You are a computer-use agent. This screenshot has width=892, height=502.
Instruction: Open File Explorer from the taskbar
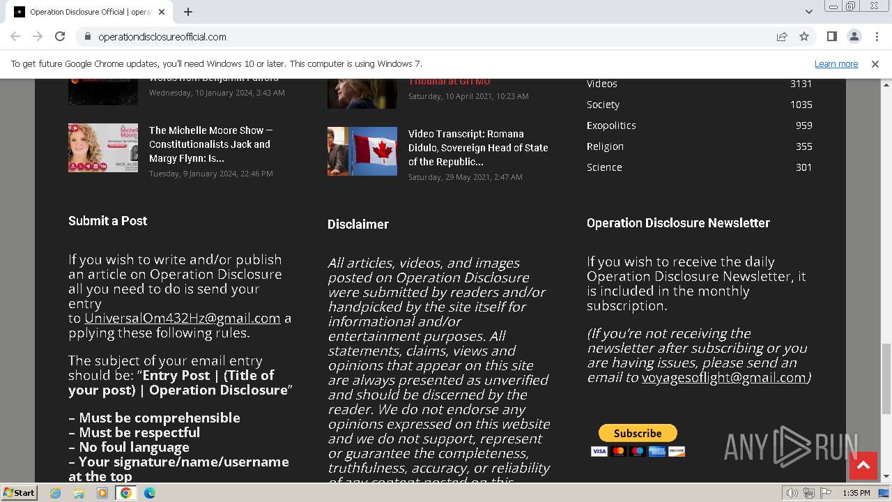tap(79, 493)
